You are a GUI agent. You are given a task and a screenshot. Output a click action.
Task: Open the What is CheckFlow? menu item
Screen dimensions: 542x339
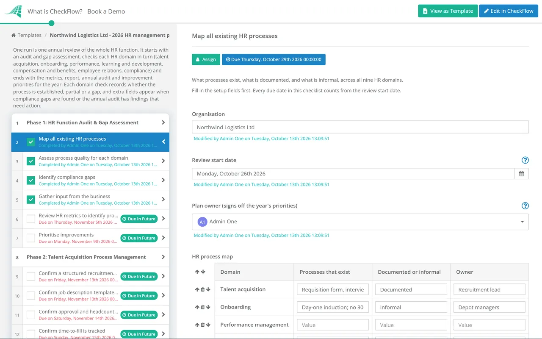coord(55,11)
